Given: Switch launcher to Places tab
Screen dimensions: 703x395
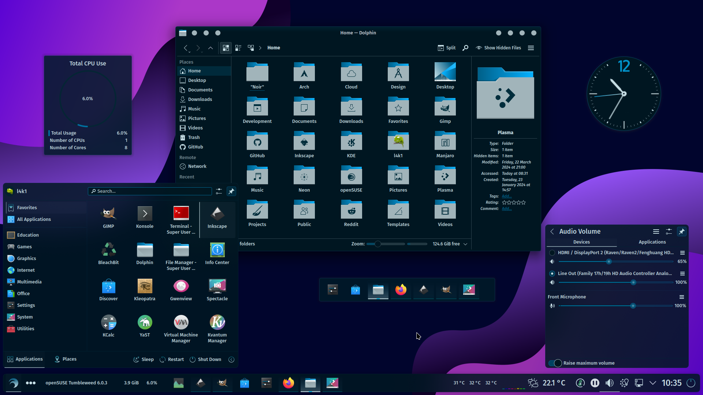Looking at the screenshot, I should [x=66, y=359].
